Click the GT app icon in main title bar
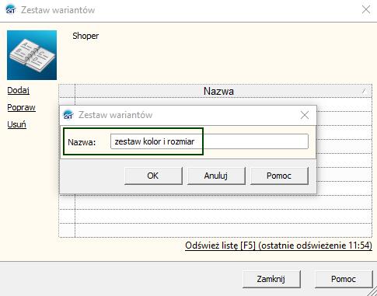 click(x=11, y=9)
